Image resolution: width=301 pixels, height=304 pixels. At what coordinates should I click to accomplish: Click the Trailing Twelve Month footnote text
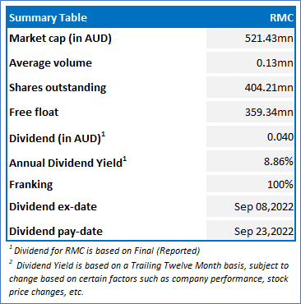(149, 279)
